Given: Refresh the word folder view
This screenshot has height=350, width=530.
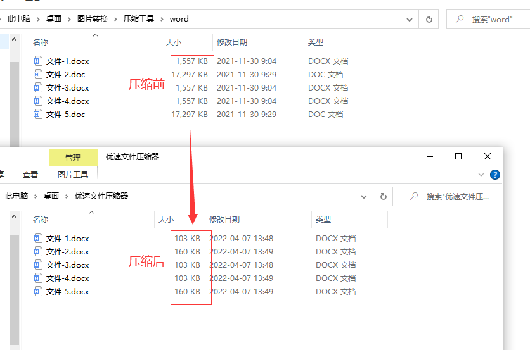Looking at the screenshot, I should pos(429,19).
